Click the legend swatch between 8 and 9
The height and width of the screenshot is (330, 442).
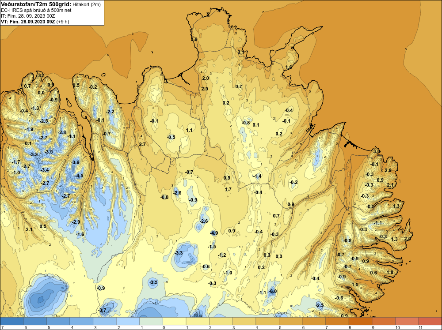click(360, 321)
